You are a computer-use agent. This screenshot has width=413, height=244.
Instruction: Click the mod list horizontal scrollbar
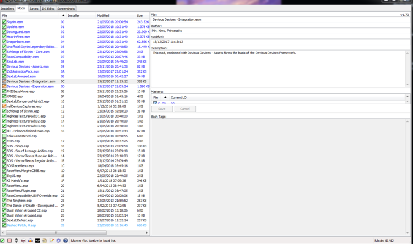point(56,232)
